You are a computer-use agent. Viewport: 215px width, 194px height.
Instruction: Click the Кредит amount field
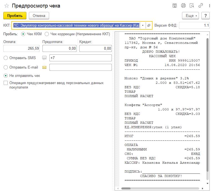95,49
